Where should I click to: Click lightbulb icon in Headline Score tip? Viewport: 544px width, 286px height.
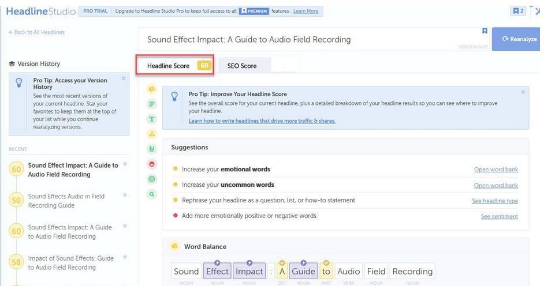174,96
